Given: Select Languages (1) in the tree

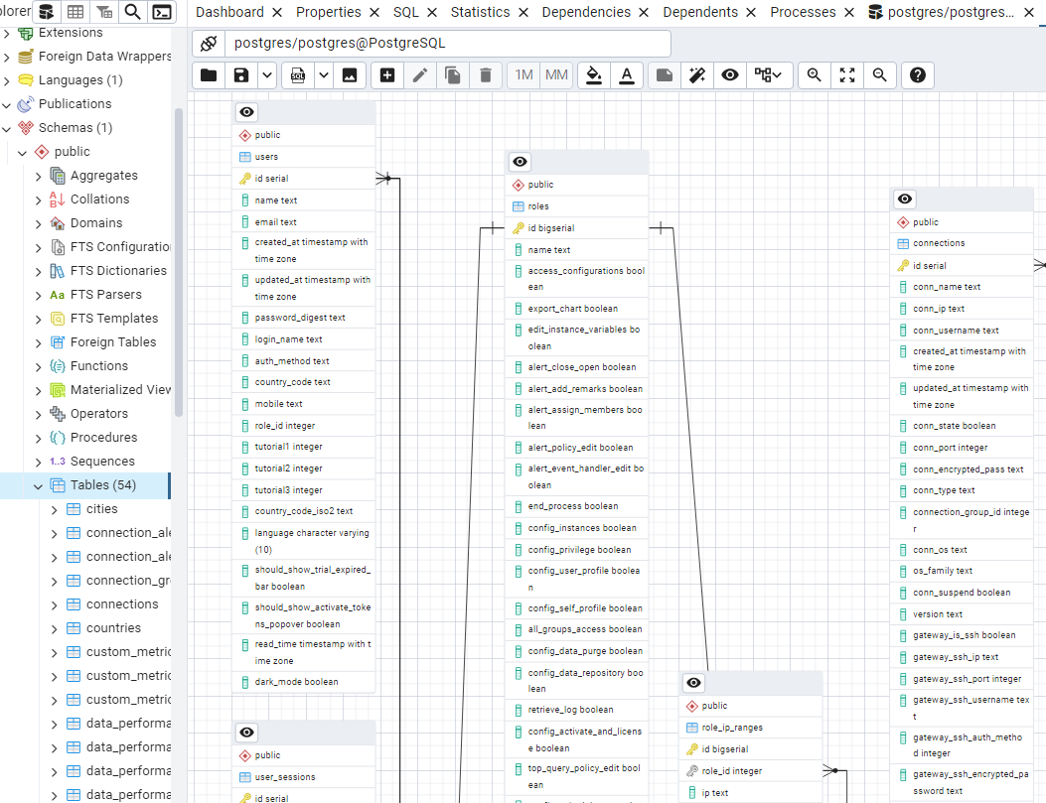Looking at the screenshot, I should pos(80,80).
